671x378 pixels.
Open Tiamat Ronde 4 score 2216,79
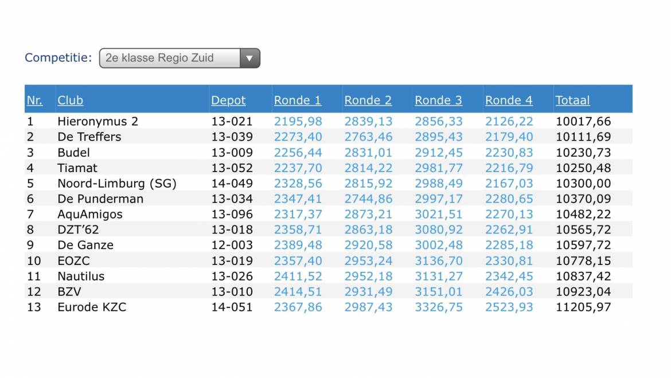point(509,168)
